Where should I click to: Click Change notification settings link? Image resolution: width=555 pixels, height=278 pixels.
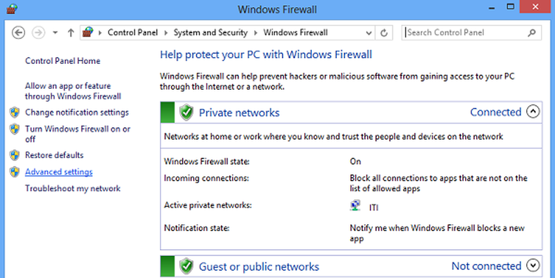click(x=77, y=112)
